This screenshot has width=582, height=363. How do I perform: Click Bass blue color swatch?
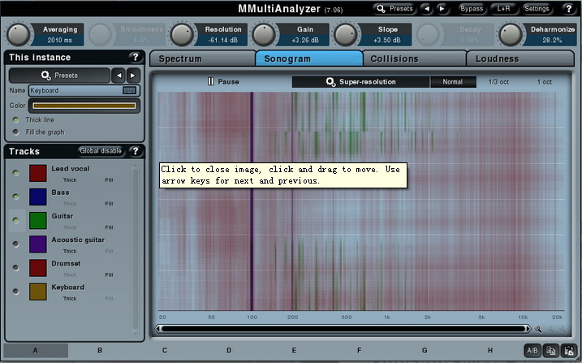pyautogui.click(x=38, y=197)
